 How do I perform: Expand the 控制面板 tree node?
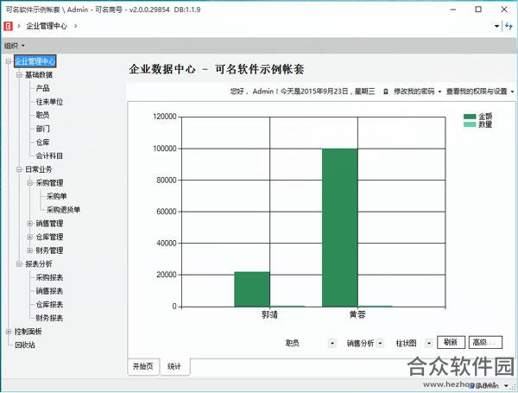[9, 332]
